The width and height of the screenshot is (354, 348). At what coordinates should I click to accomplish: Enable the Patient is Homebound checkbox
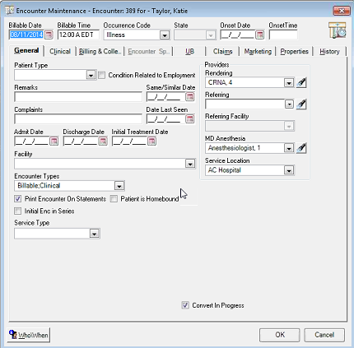pos(114,199)
